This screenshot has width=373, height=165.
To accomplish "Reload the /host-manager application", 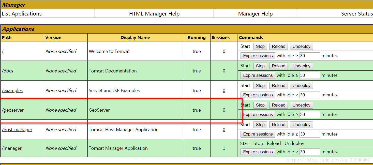I will 279,125.
